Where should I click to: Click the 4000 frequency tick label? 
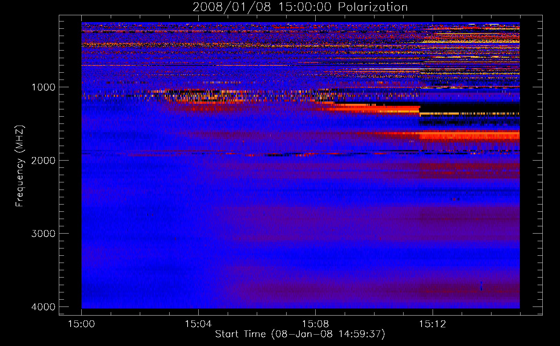(43, 307)
